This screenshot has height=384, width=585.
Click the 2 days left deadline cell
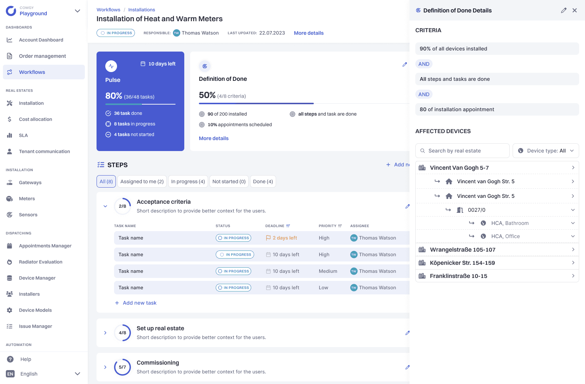click(281, 238)
